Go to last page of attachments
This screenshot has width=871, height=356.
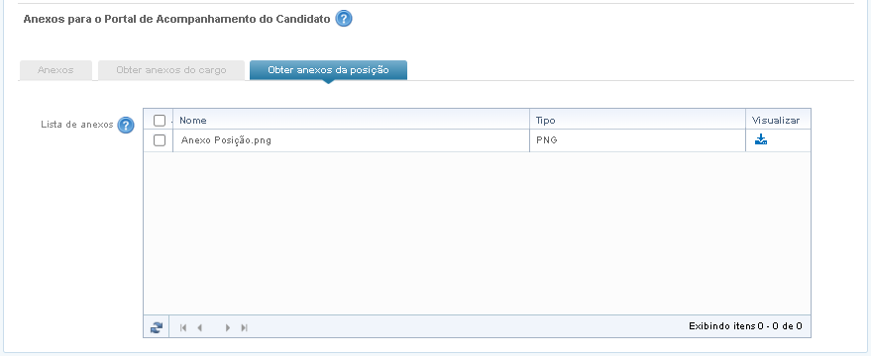point(244,327)
